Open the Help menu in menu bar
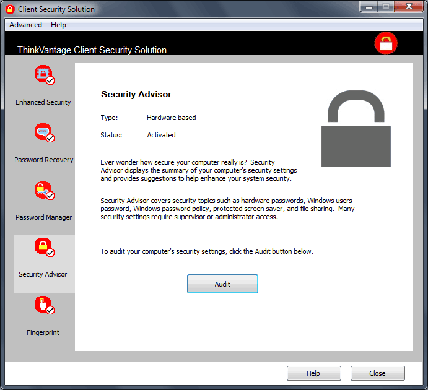This screenshot has height=390, width=428. pyautogui.click(x=58, y=25)
